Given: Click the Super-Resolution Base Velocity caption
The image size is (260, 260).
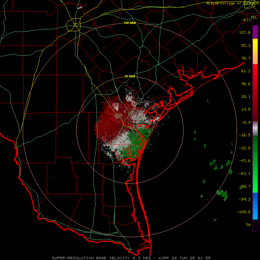Looking at the screenshot, I should tap(131, 258).
